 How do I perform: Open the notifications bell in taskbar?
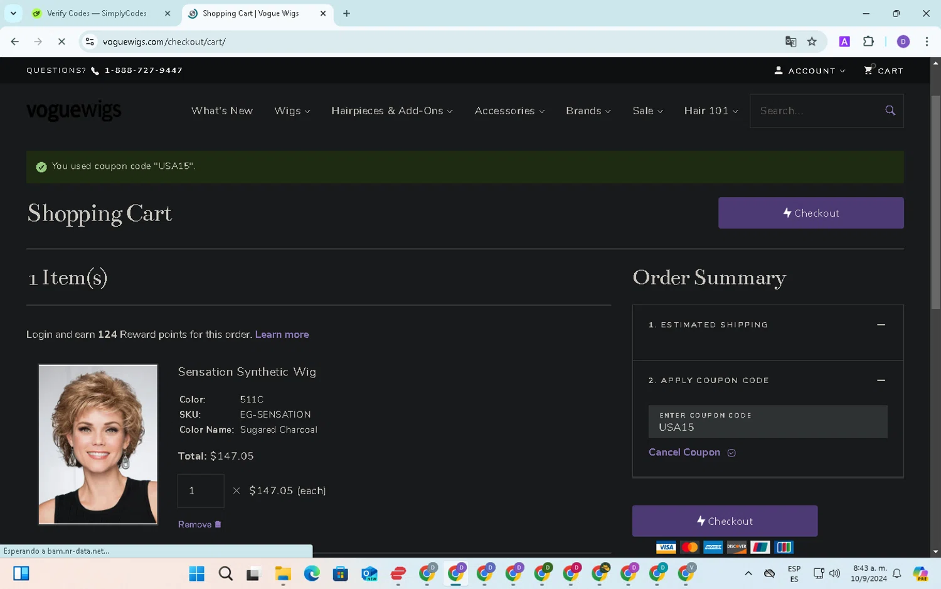[x=897, y=573]
